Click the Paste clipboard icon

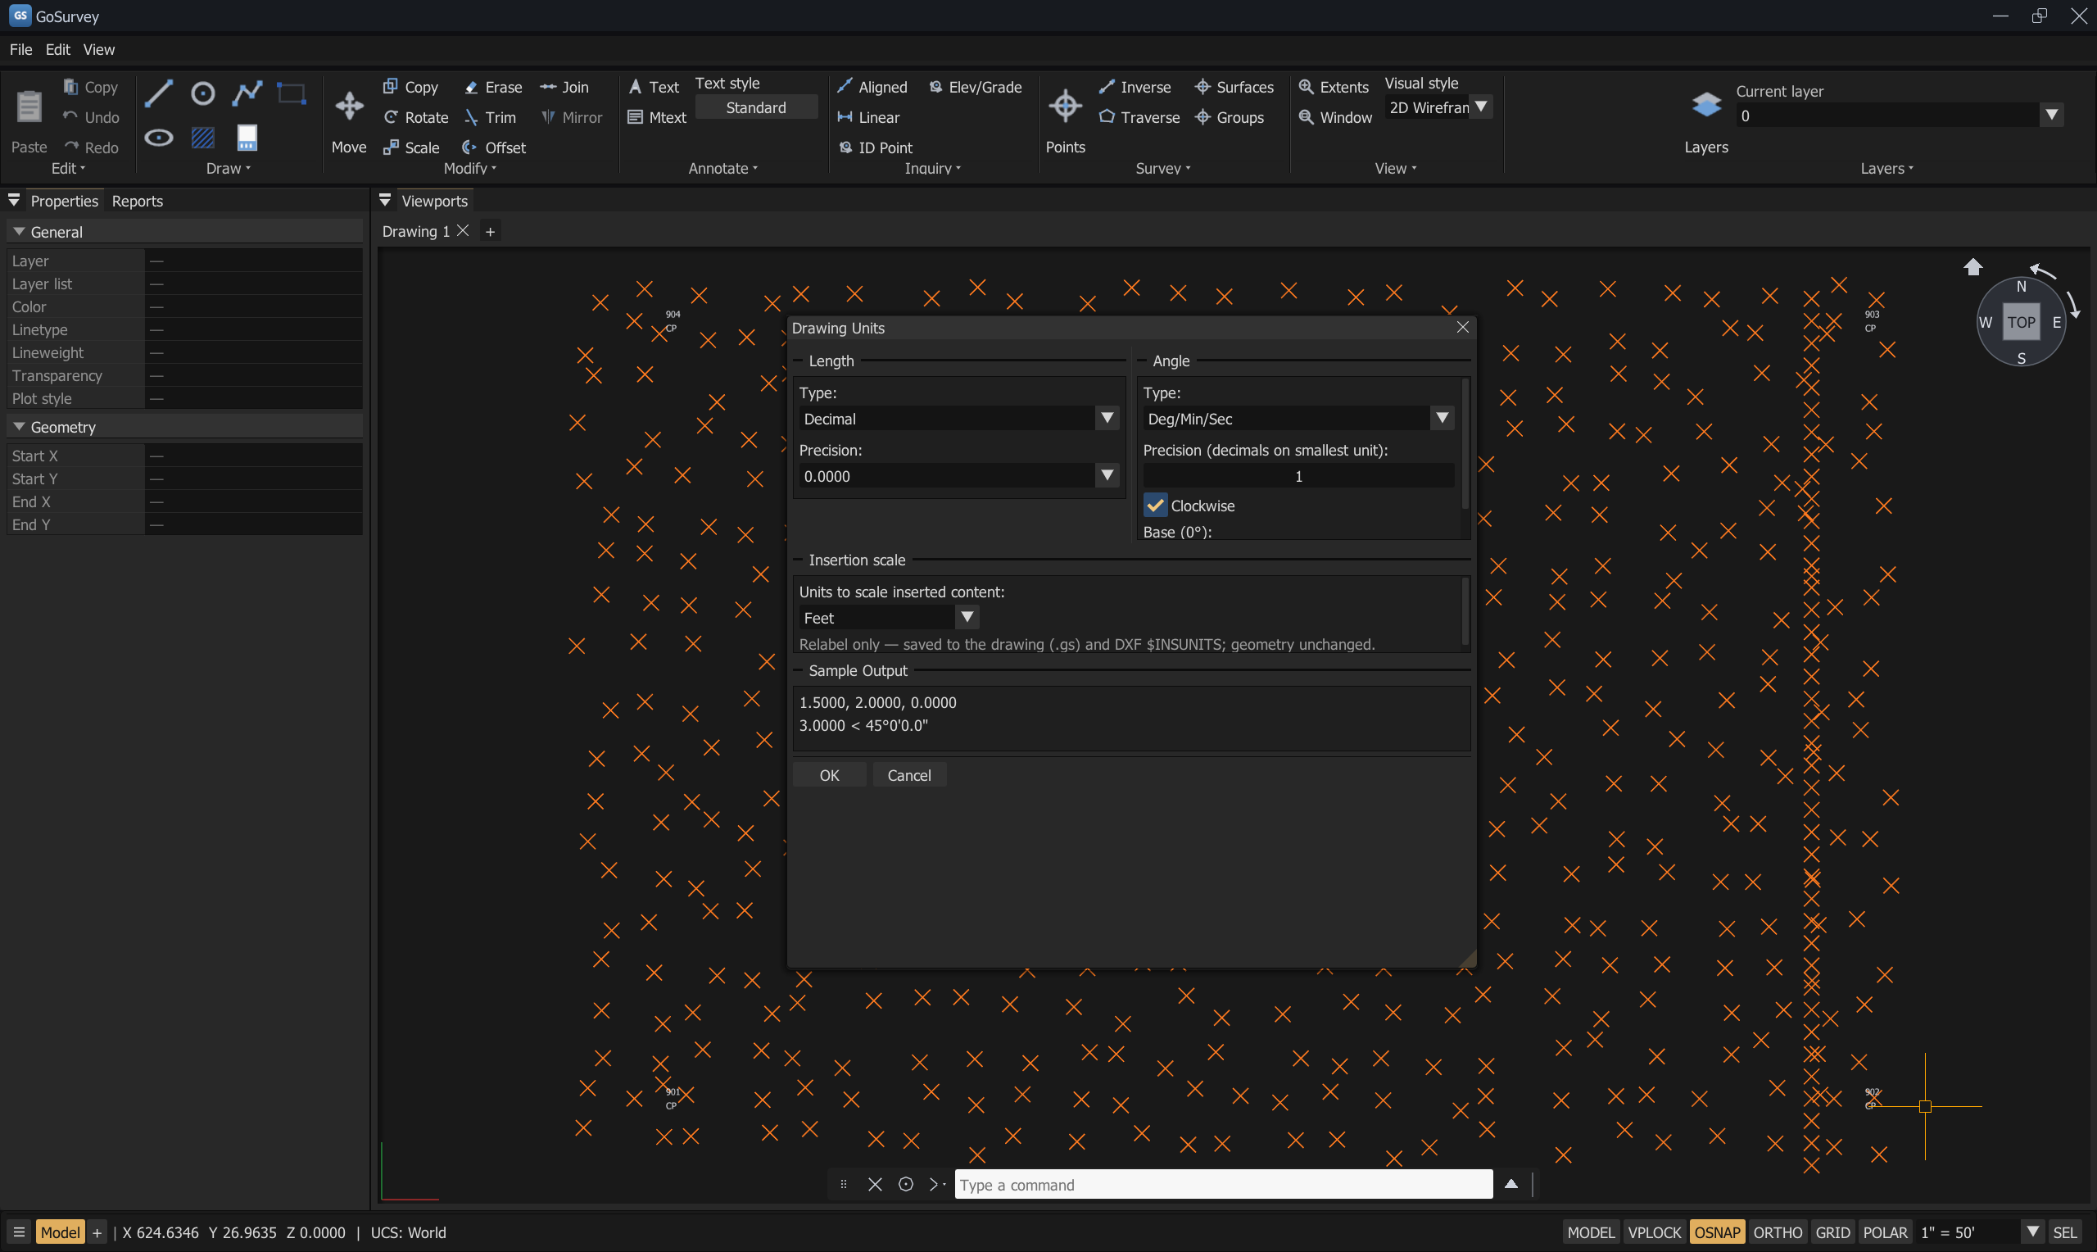29,107
